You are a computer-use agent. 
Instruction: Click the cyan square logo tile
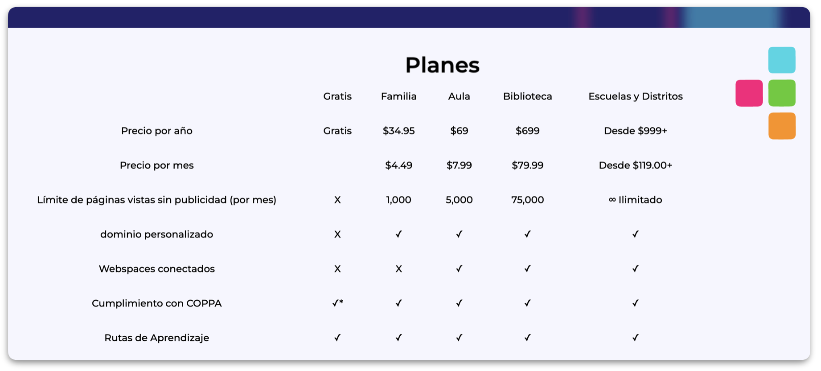coord(781,60)
